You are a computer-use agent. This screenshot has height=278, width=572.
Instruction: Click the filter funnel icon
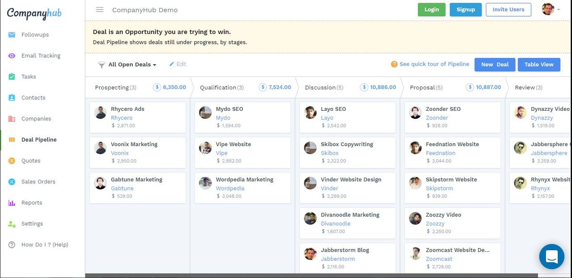(101, 65)
